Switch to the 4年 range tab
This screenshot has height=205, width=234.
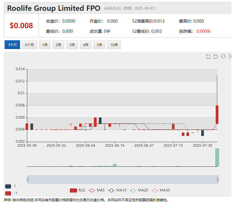tap(86, 45)
